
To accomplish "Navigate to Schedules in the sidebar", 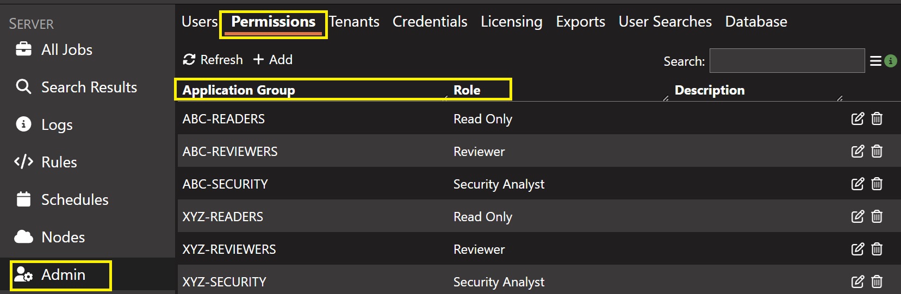I will tap(74, 200).
